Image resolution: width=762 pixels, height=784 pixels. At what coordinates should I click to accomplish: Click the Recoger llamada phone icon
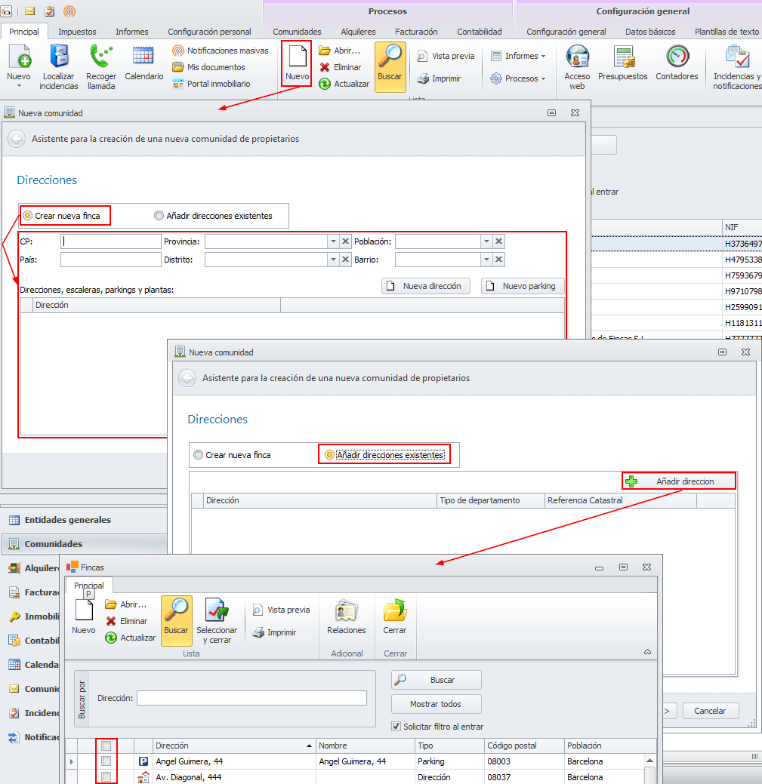point(101,67)
